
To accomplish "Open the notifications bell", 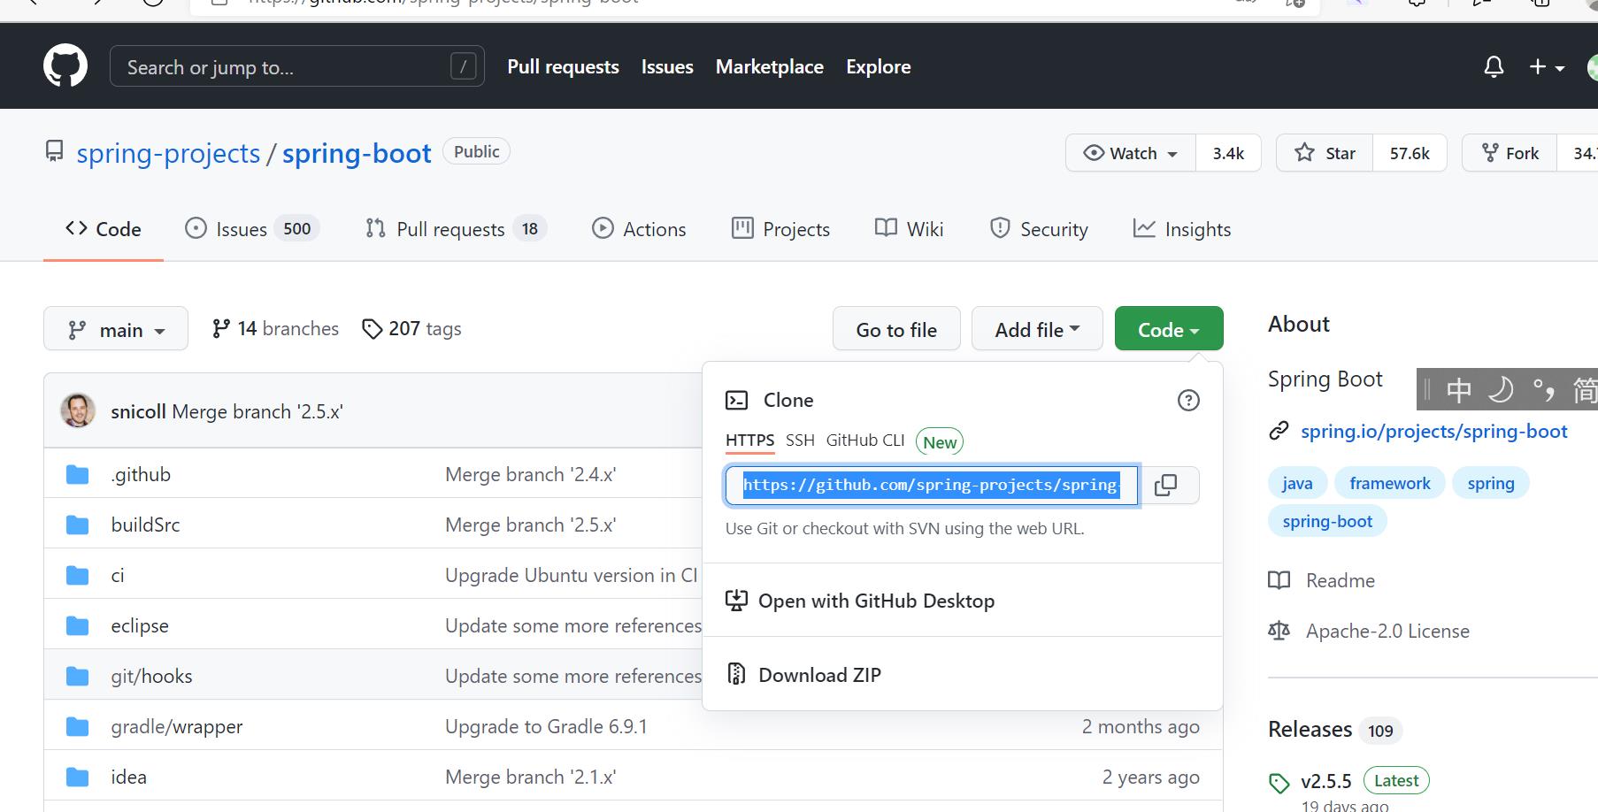I will (x=1494, y=67).
